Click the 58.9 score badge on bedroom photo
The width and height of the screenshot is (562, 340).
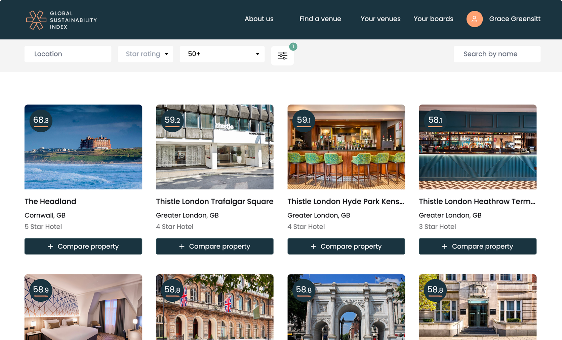[x=41, y=290]
